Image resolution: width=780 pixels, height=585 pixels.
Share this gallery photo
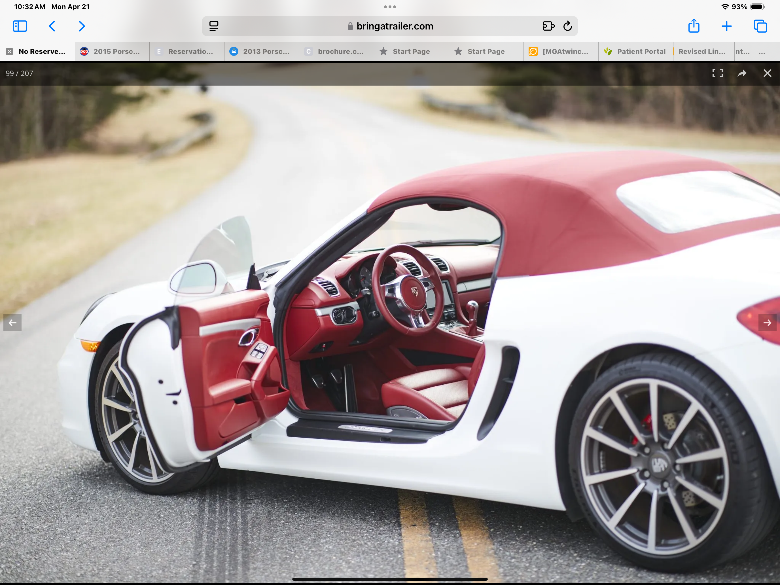742,73
